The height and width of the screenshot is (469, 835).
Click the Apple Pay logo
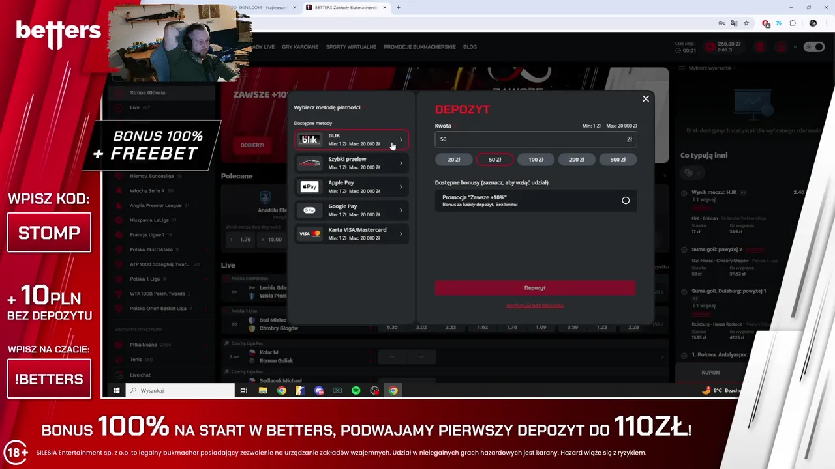click(309, 187)
